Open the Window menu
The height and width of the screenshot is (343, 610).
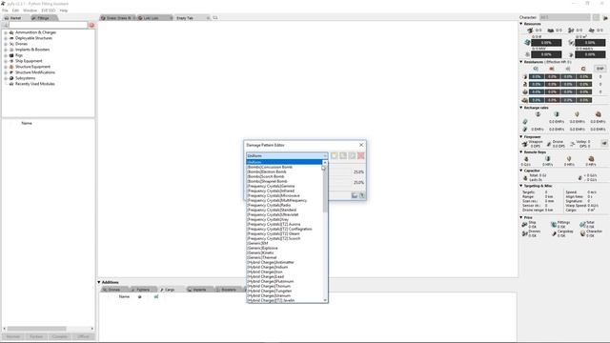[30, 10]
